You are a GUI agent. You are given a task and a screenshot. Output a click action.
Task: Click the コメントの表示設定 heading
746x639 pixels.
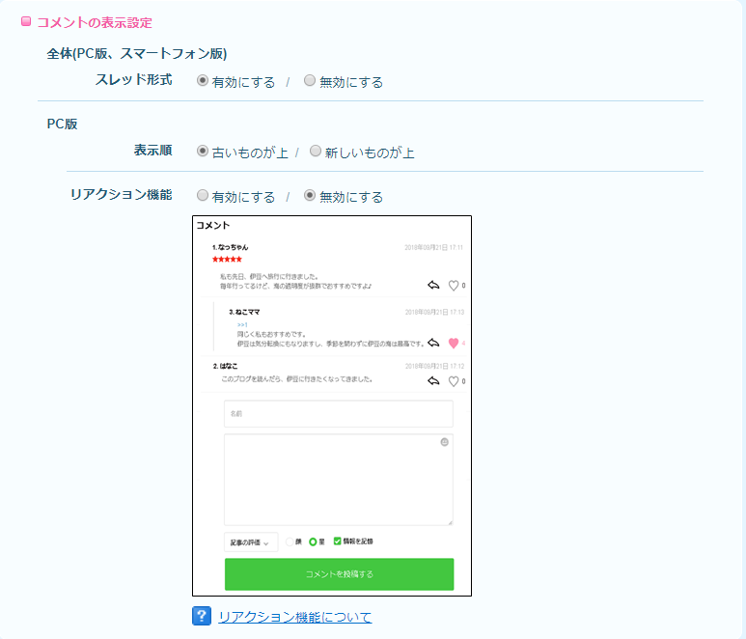pyautogui.click(x=95, y=22)
